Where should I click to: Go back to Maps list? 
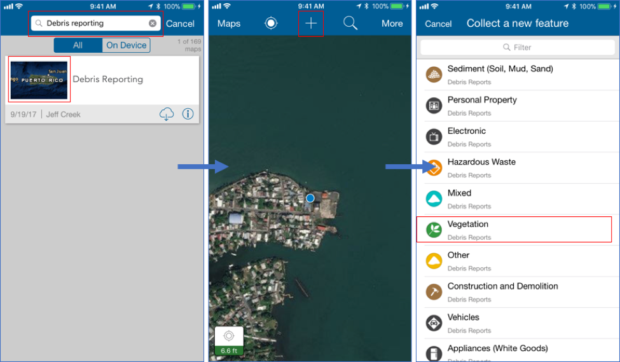point(229,24)
